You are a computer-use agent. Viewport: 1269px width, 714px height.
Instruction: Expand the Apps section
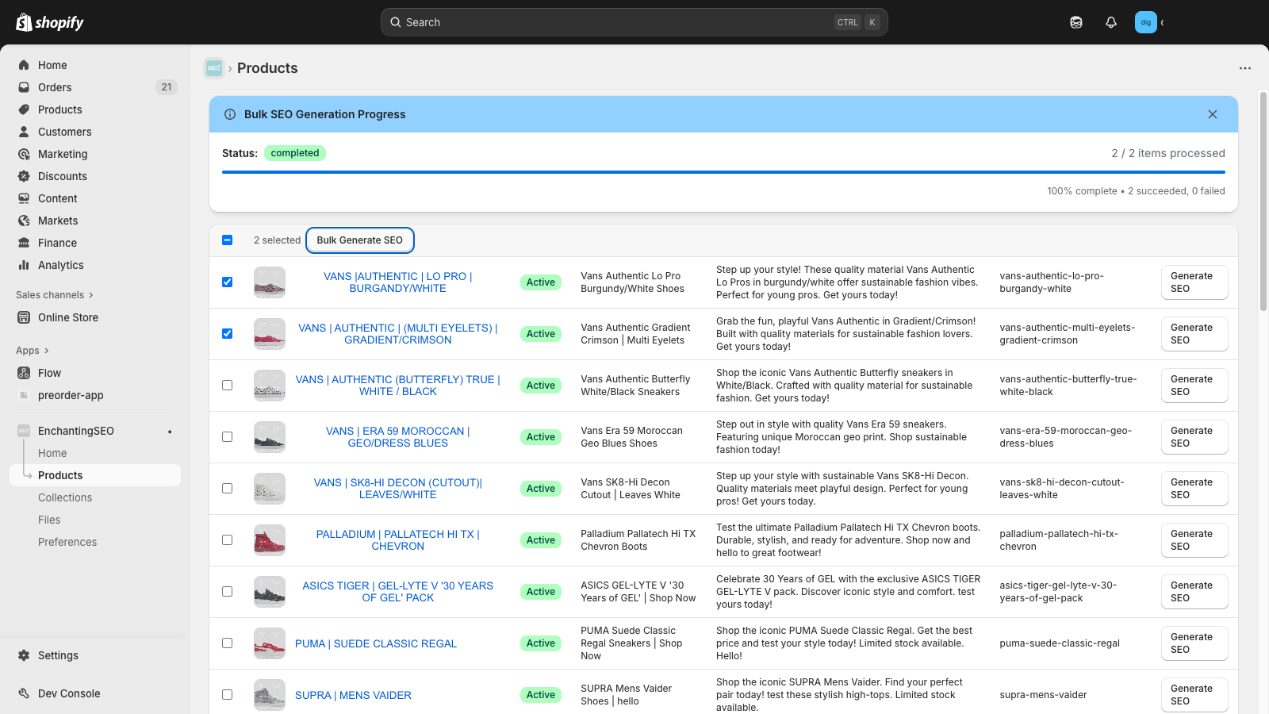(x=32, y=350)
